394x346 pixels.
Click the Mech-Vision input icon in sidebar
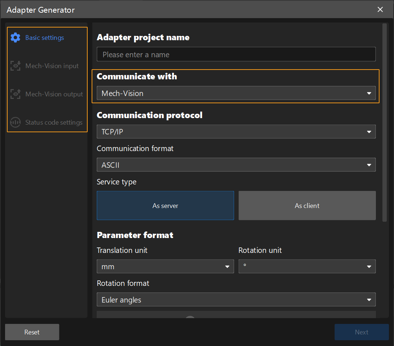(15, 66)
